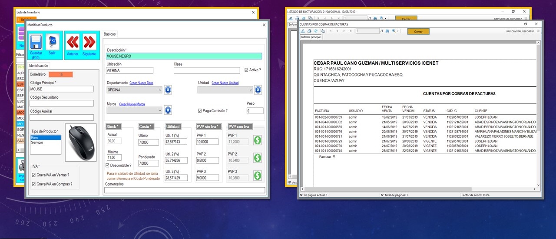This screenshot has height=239, width=556.
Task: Go to Siguiente product with right arrows
Action: click(x=89, y=42)
